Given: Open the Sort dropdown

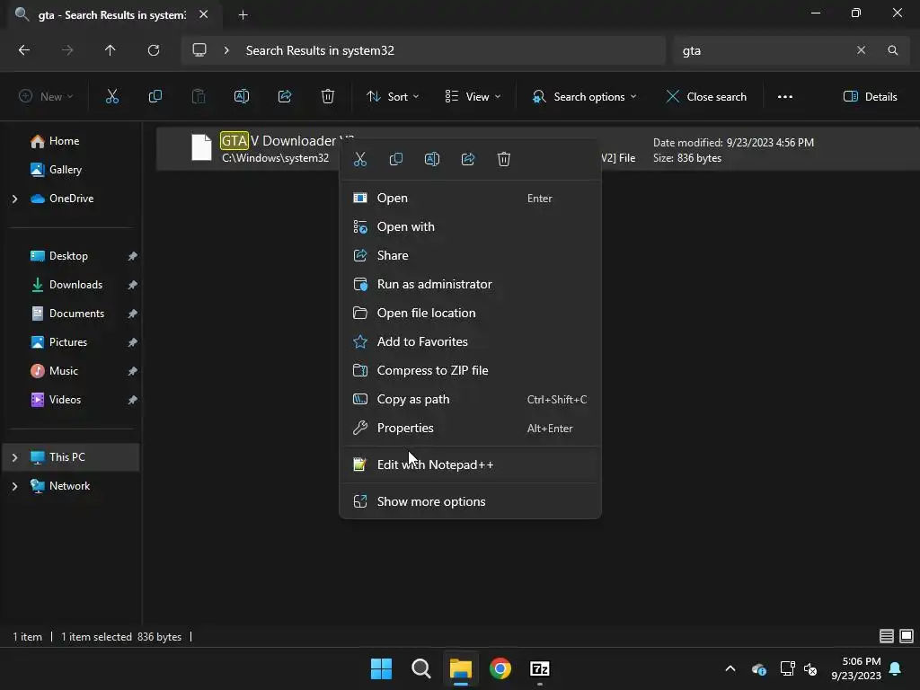Looking at the screenshot, I should click(x=393, y=97).
